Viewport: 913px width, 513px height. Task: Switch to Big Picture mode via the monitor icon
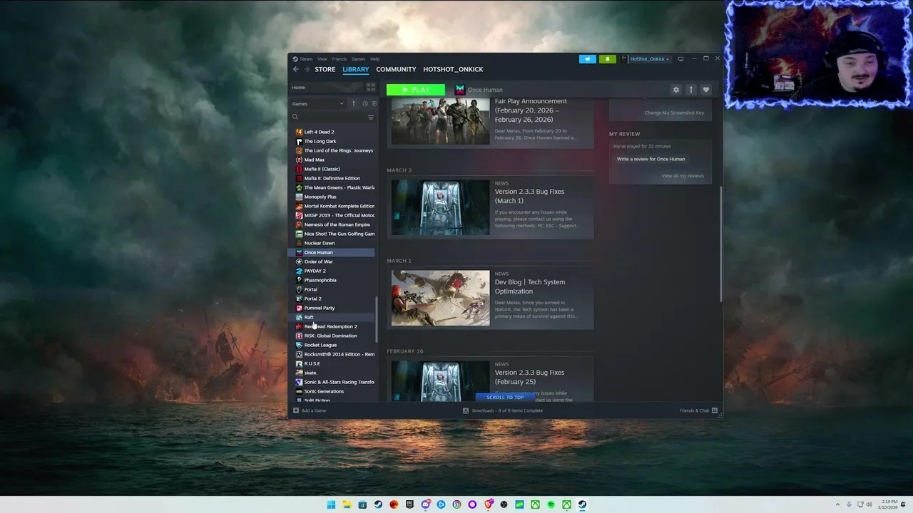(x=680, y=59)
